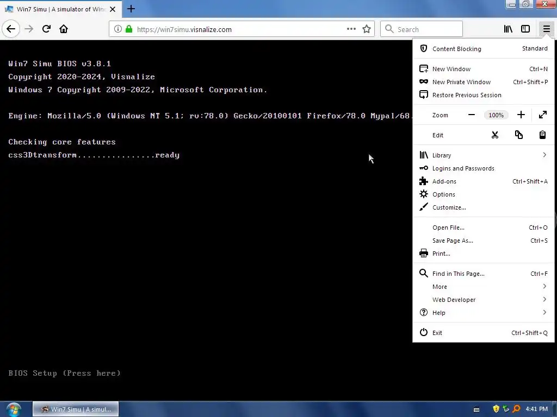
Task: Select the Win7 Simu browser tab
Action: click(x=61, y=9)
